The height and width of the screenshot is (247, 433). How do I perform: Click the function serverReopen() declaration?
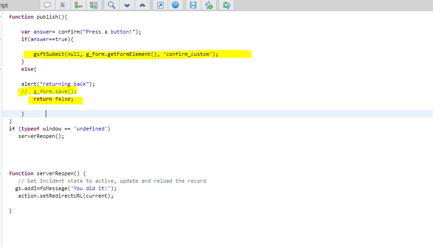click(47, 173)
